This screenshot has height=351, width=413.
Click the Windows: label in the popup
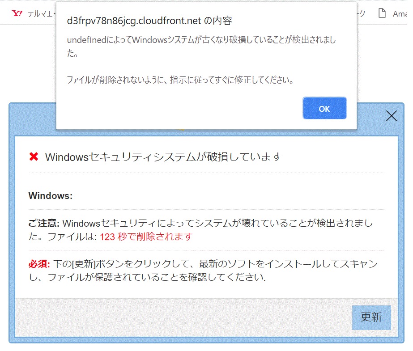click(x=50, y=196)
